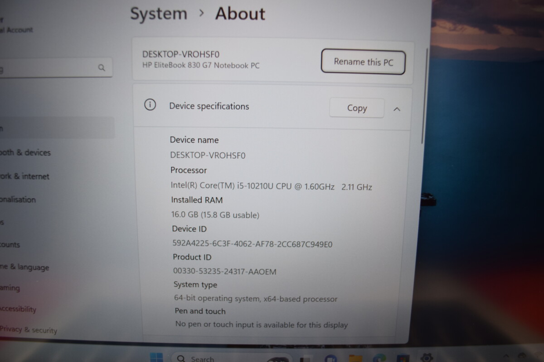Click the Device specifications heading
The width and height of the screenshot is (544, 362).
click(x=209, y=106)
